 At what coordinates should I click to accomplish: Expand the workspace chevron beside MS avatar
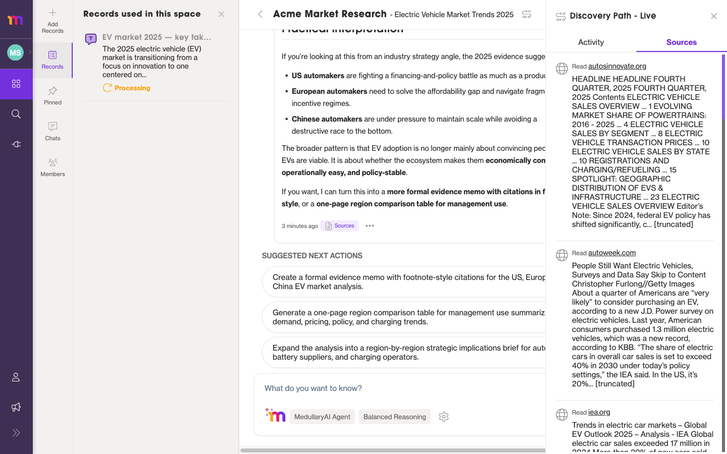tap(30, 52)
